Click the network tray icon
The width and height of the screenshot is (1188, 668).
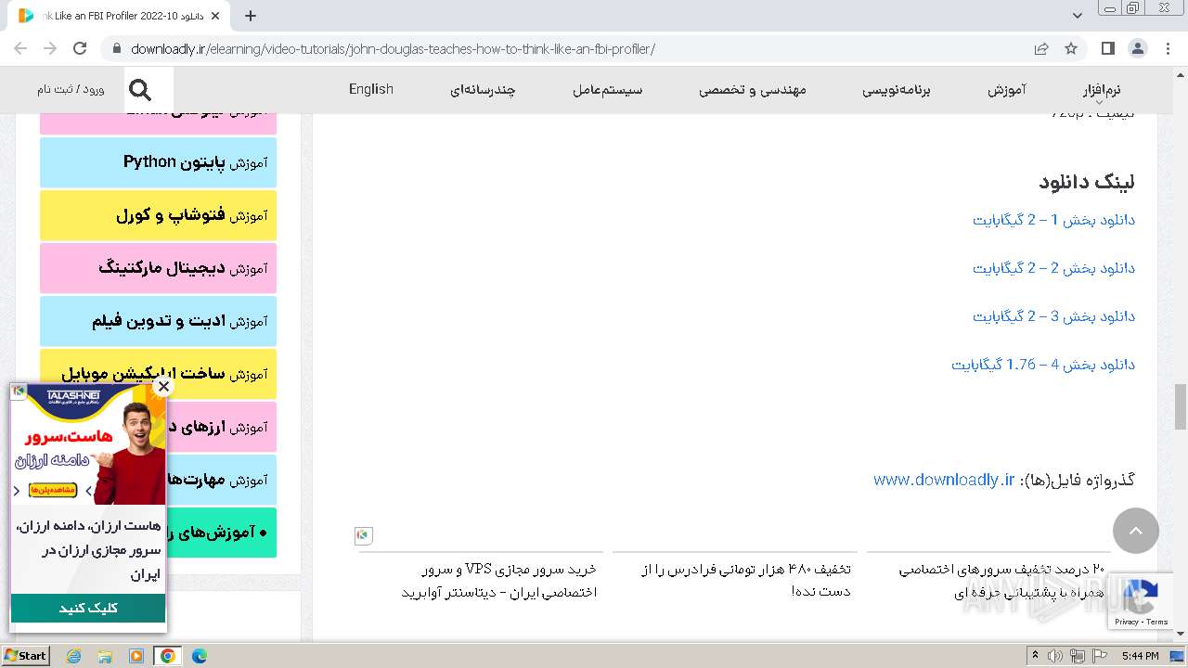(x=1077, y=656)
